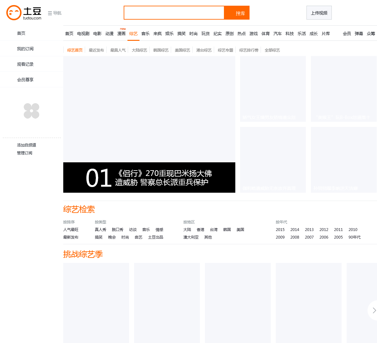Select the 综艺 channel tab
The image size is (377, 343).
(x=133, y=34)
